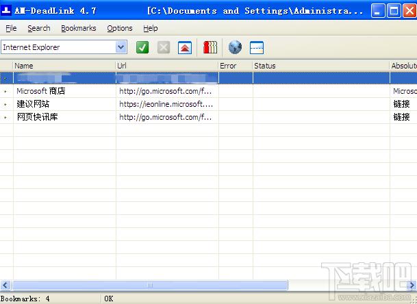
Task: Click the red and yellow duplicates icon
Action: point(210,48)
